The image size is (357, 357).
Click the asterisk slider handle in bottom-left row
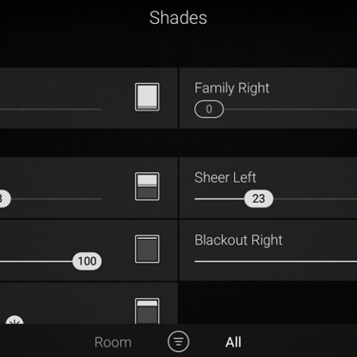coord(14,320)
